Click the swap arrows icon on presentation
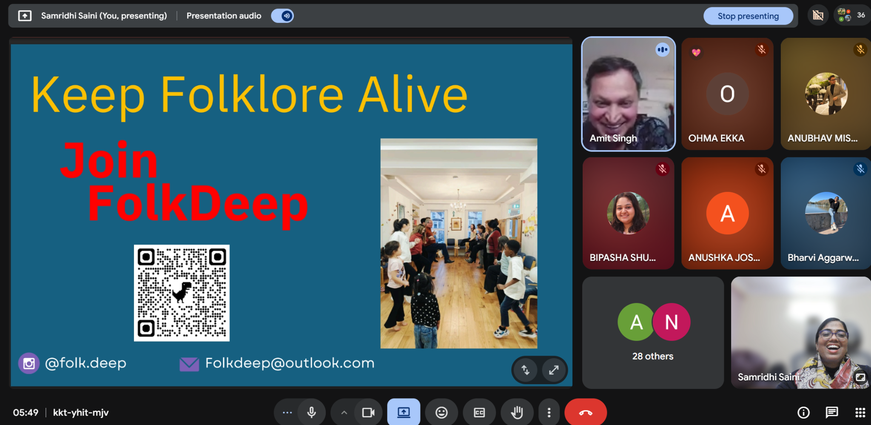The width and height of the screenshot is (871, 425). (x=526, y=370)
